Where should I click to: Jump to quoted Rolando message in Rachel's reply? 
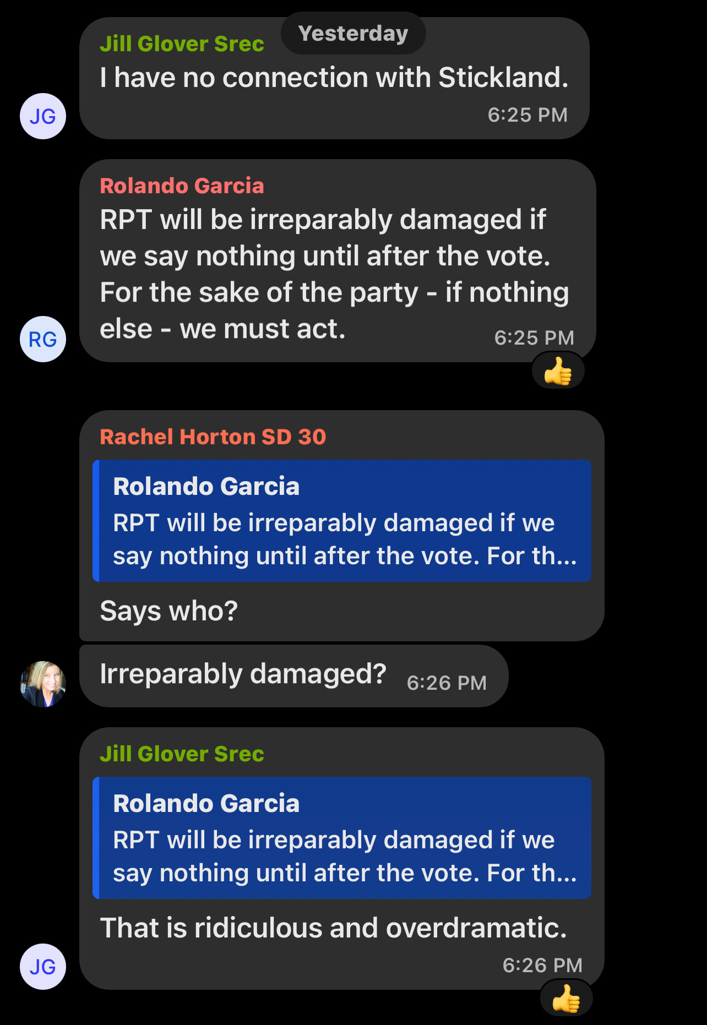(x=342, y=521)
